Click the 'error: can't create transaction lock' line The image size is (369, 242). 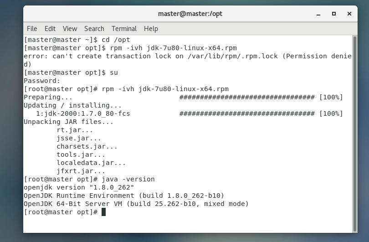[x=188, y=56]
